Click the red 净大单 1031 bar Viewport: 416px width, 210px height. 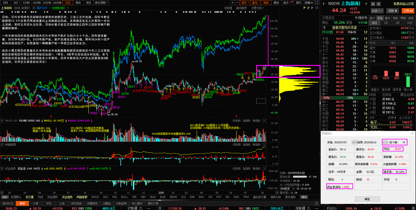[x=386, y=73]
